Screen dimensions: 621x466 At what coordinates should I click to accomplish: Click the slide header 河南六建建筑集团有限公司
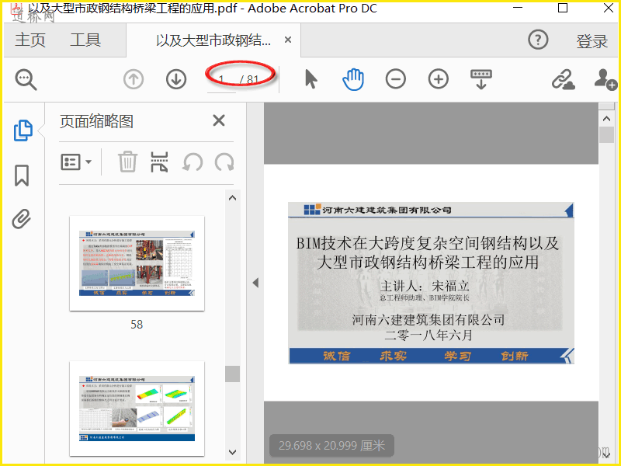pyautogui.click(x=387, y=210)
